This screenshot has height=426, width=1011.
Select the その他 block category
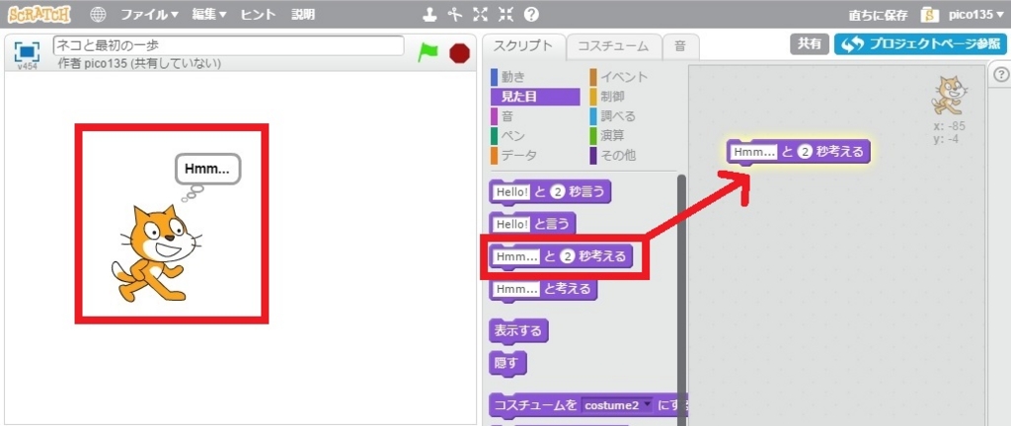[x=612, y=155]
